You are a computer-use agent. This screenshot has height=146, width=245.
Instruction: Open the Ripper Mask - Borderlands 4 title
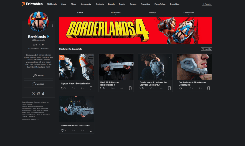click(x=76, y=83)
